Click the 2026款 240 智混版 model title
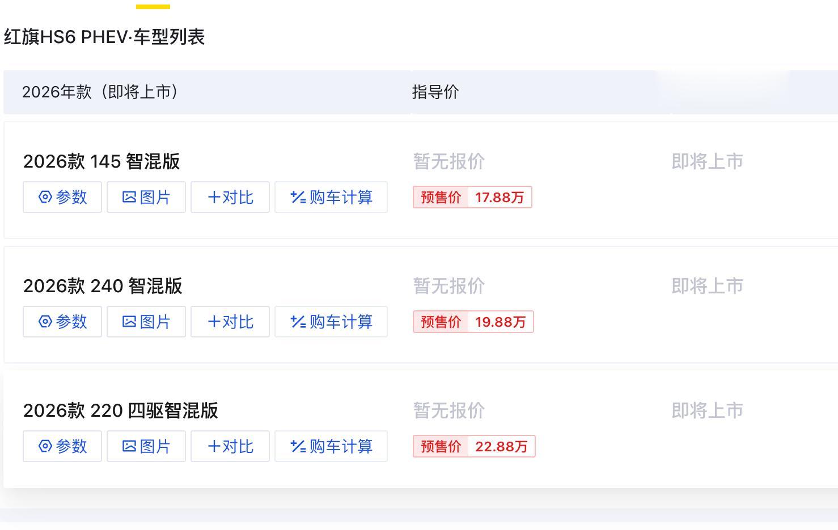The image size is (838, 530). [x=103, y=286]
